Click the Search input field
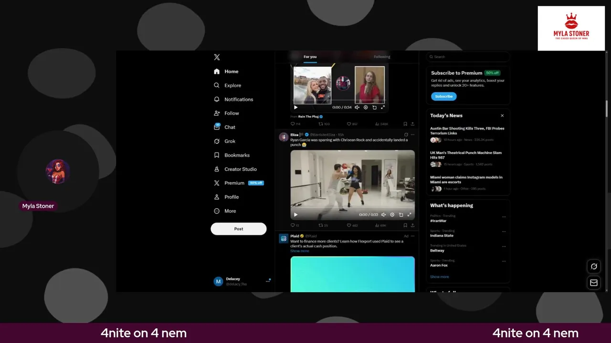This screenshot has height=343, width=611. 468,57
